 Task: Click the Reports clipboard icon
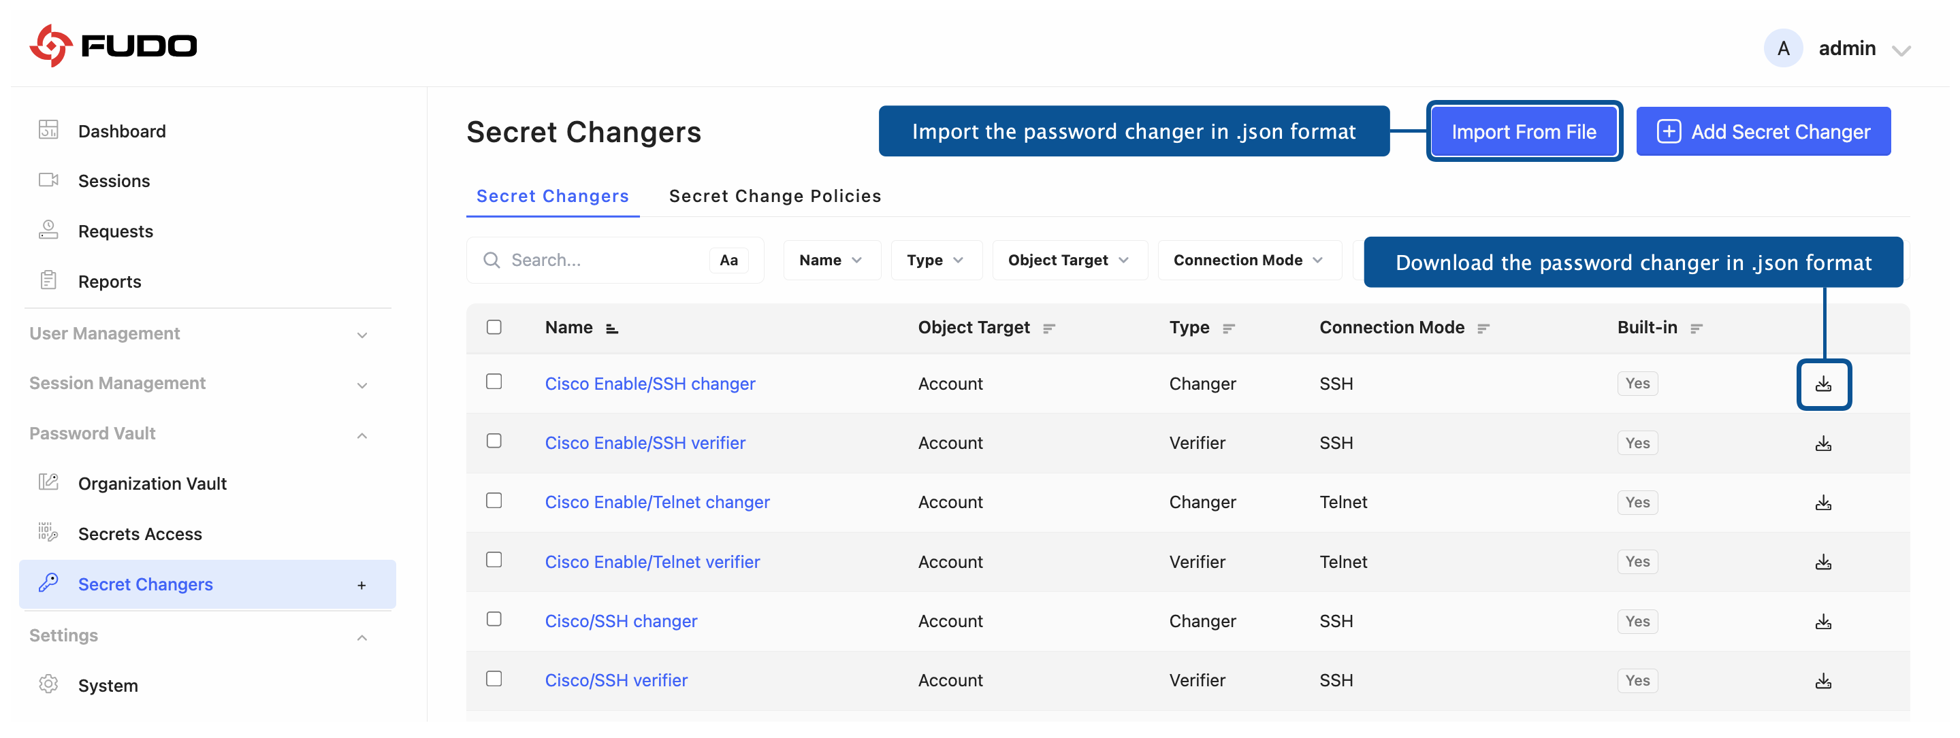(49, 280)
